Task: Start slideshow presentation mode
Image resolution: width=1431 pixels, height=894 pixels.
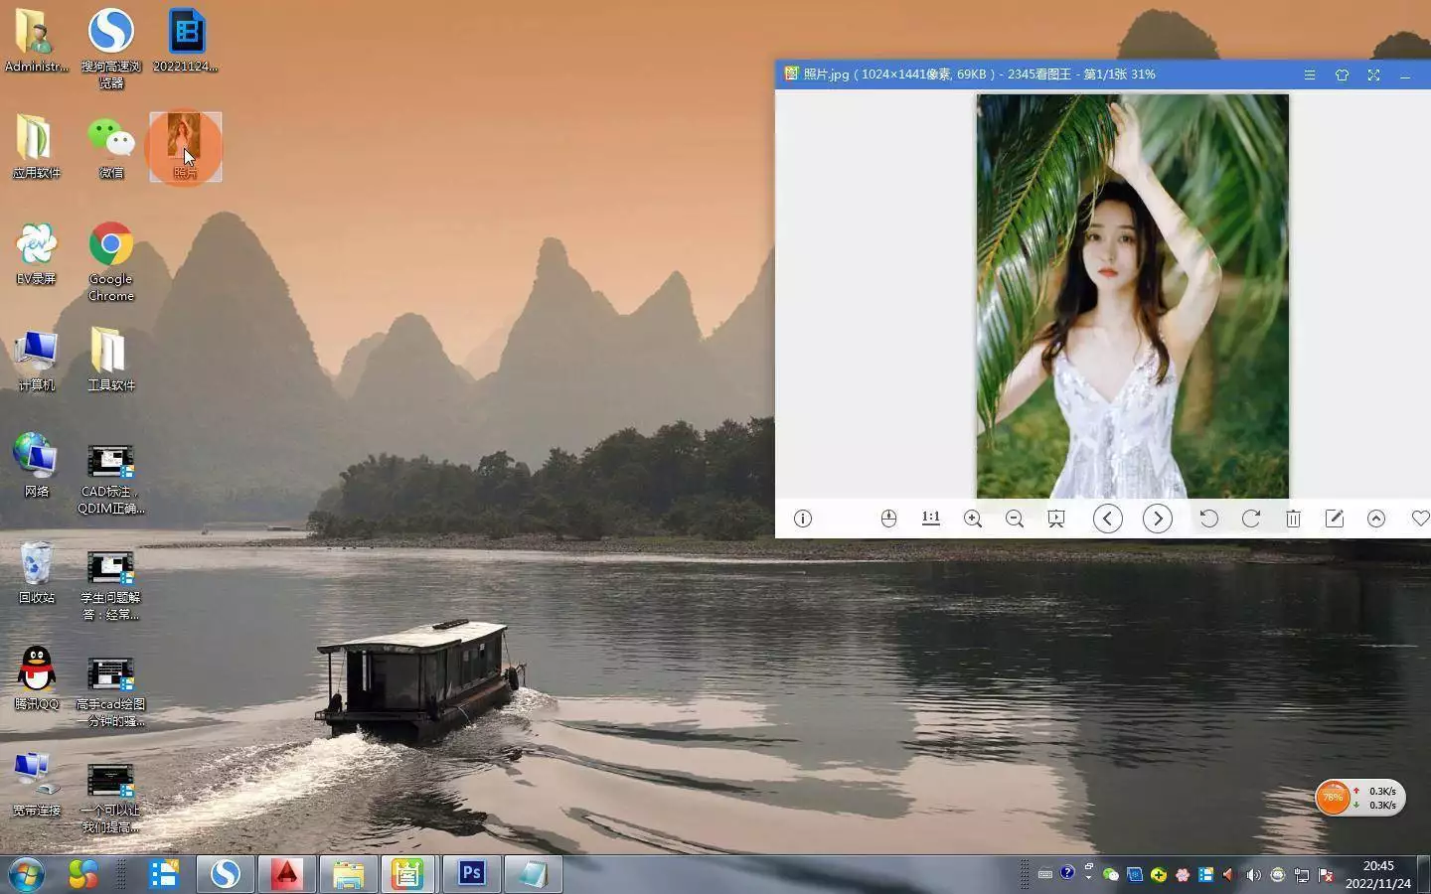Action: 1056,519
